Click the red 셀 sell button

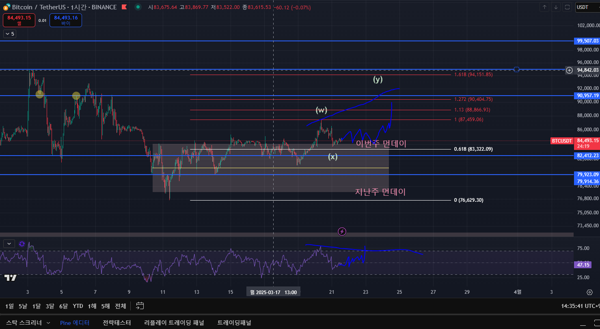[x=19, y=20]
